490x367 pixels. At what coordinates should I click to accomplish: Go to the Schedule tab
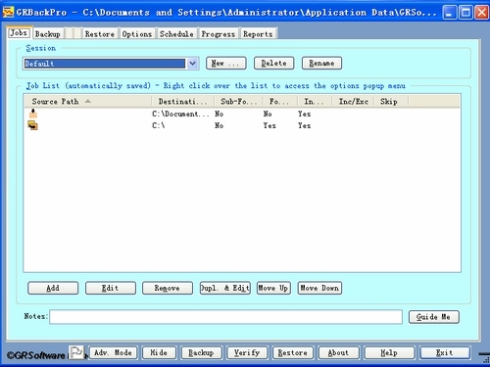[x=176, y=34]
